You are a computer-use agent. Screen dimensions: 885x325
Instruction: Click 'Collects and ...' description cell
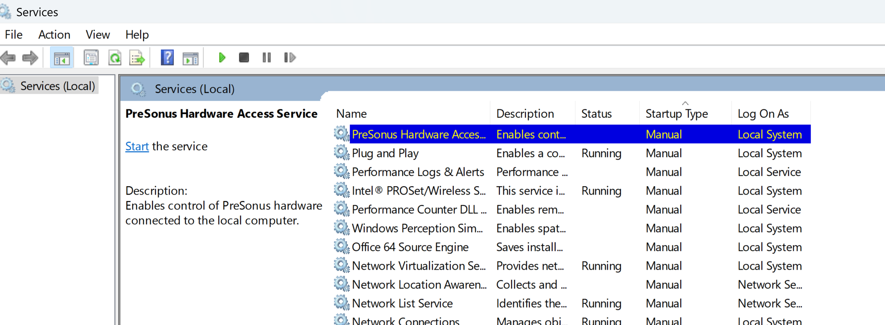531,285
